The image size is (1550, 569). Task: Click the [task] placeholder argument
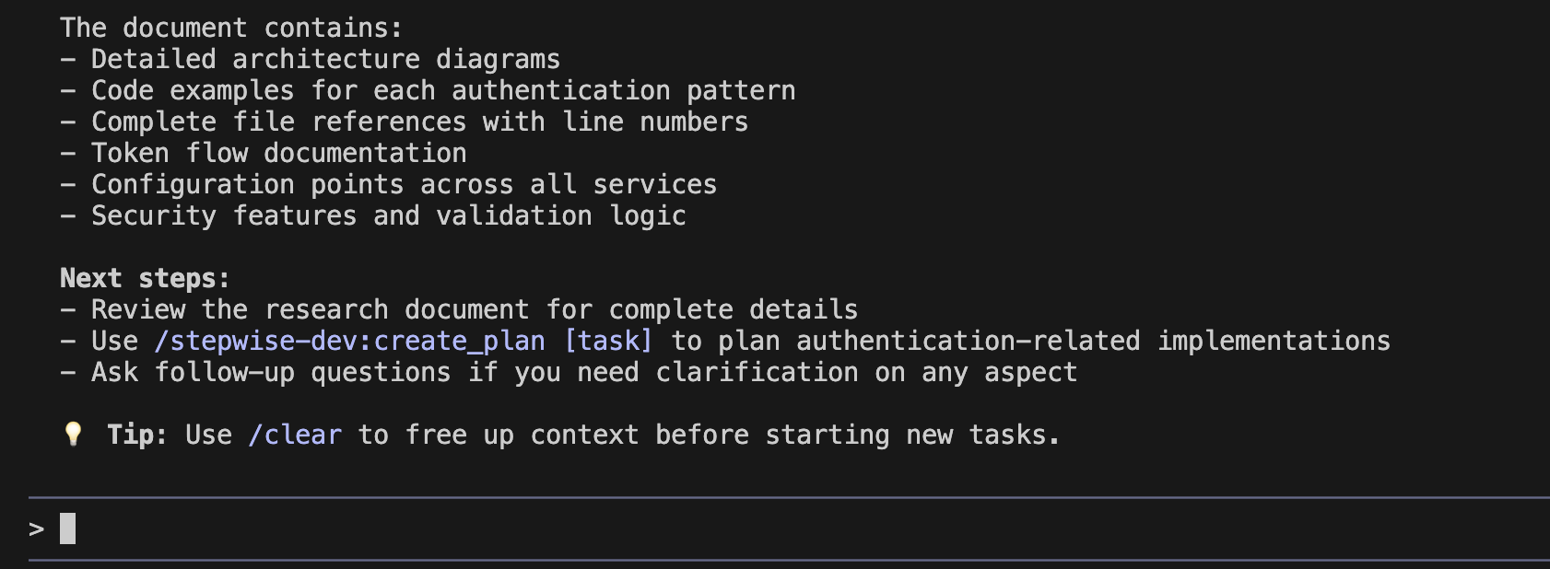tap(608, 341)
